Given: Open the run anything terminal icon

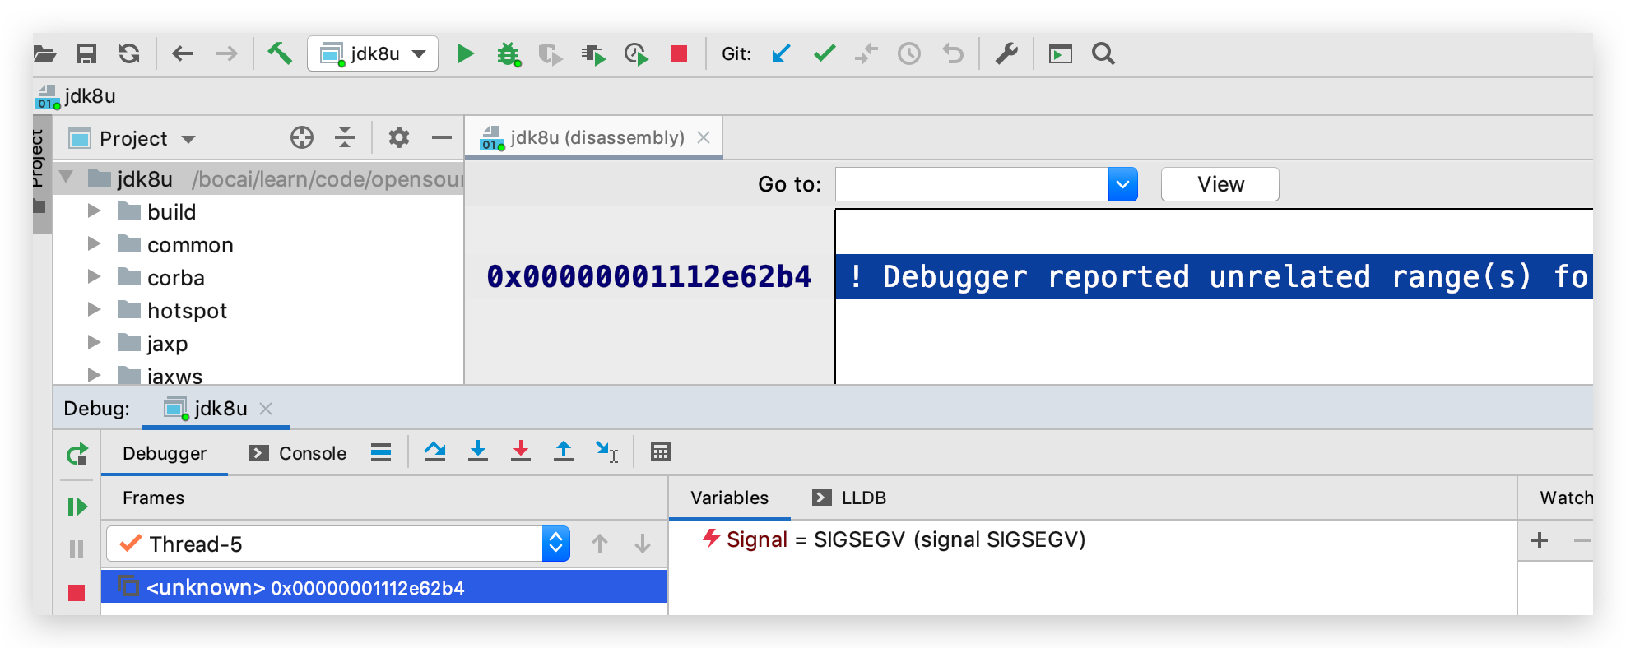Looking at the screenshot, I should [x=1061, y=54].
